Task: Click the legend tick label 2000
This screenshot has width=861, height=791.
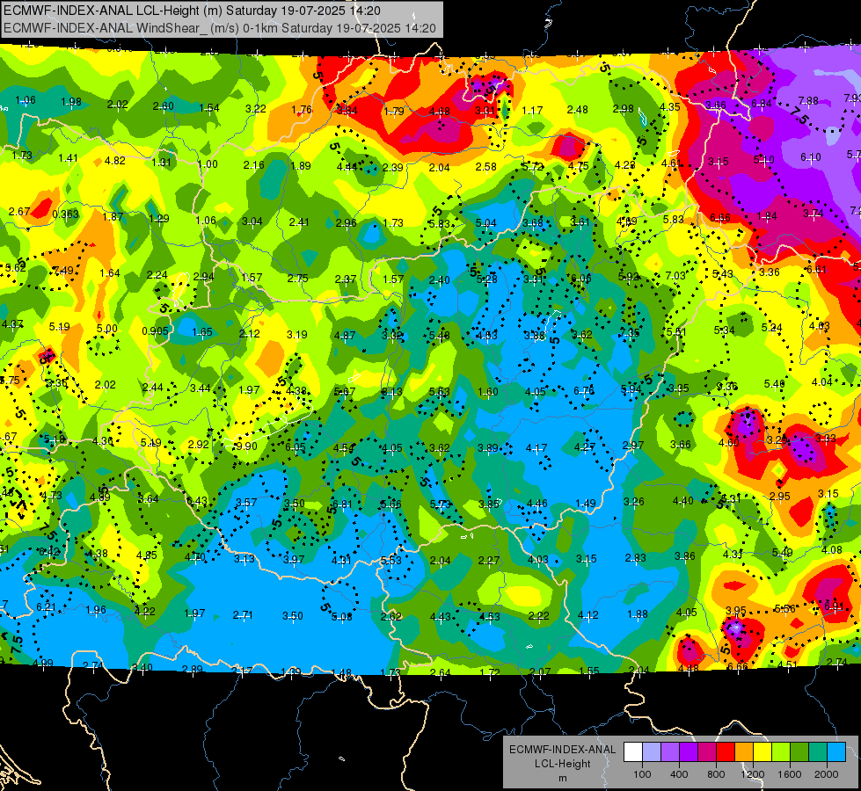Action: pos(827,774)
